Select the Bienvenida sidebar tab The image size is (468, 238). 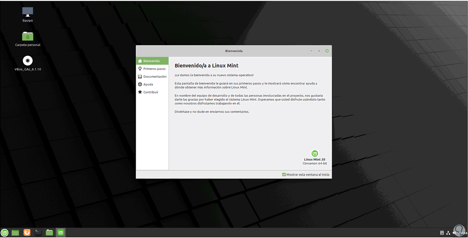coord(152,61)
